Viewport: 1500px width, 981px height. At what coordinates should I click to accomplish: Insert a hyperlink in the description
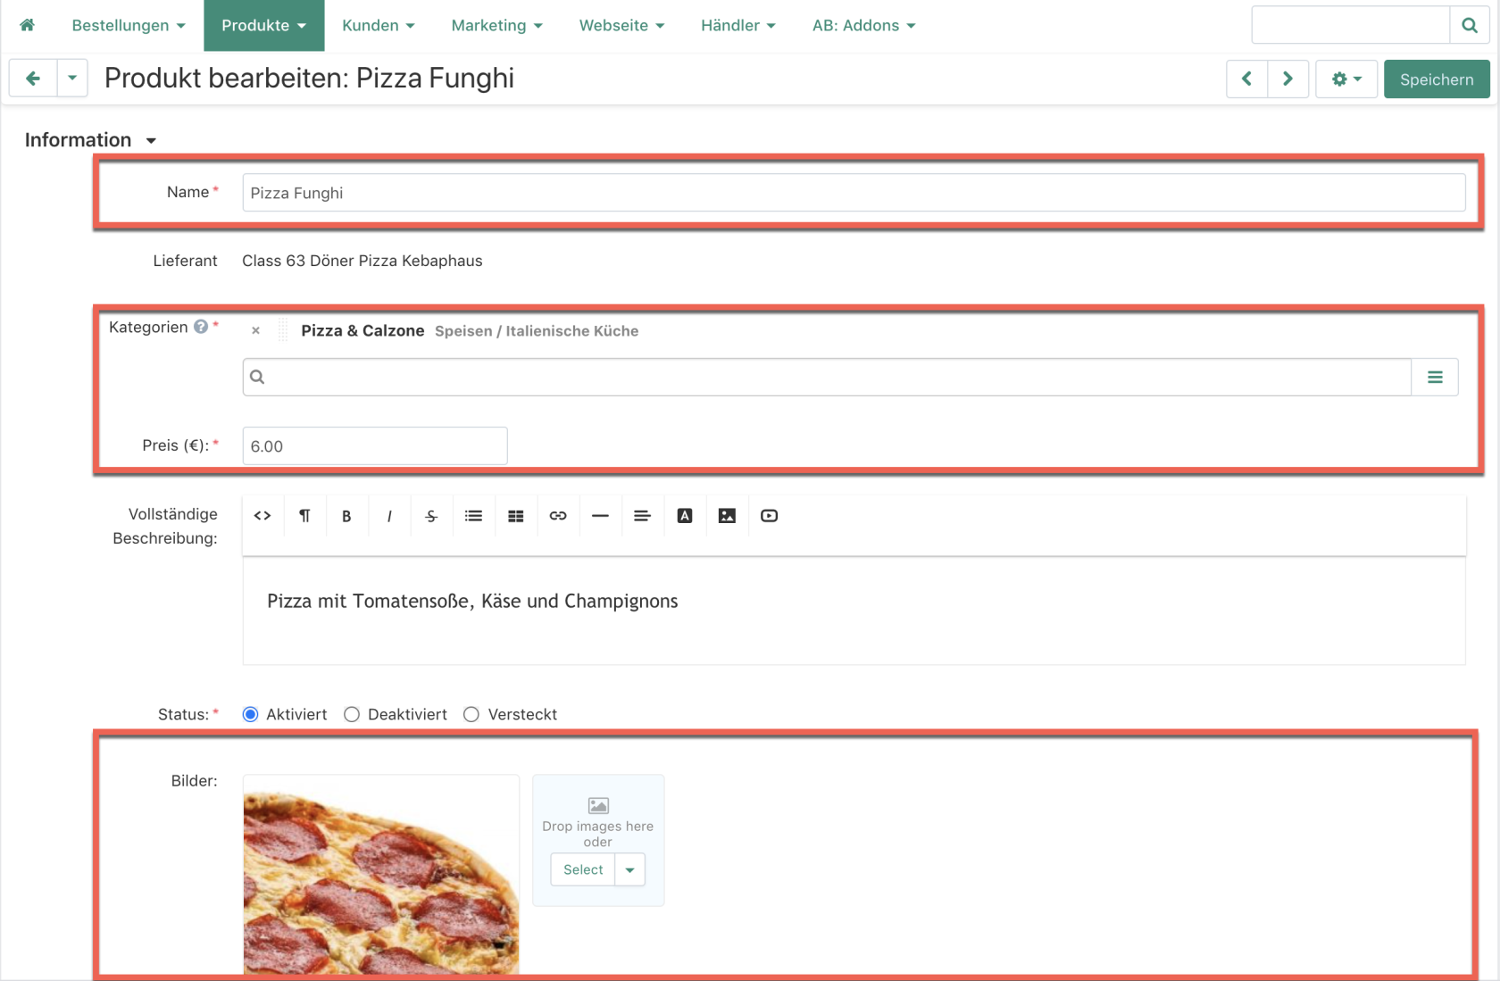coord(558,516)
